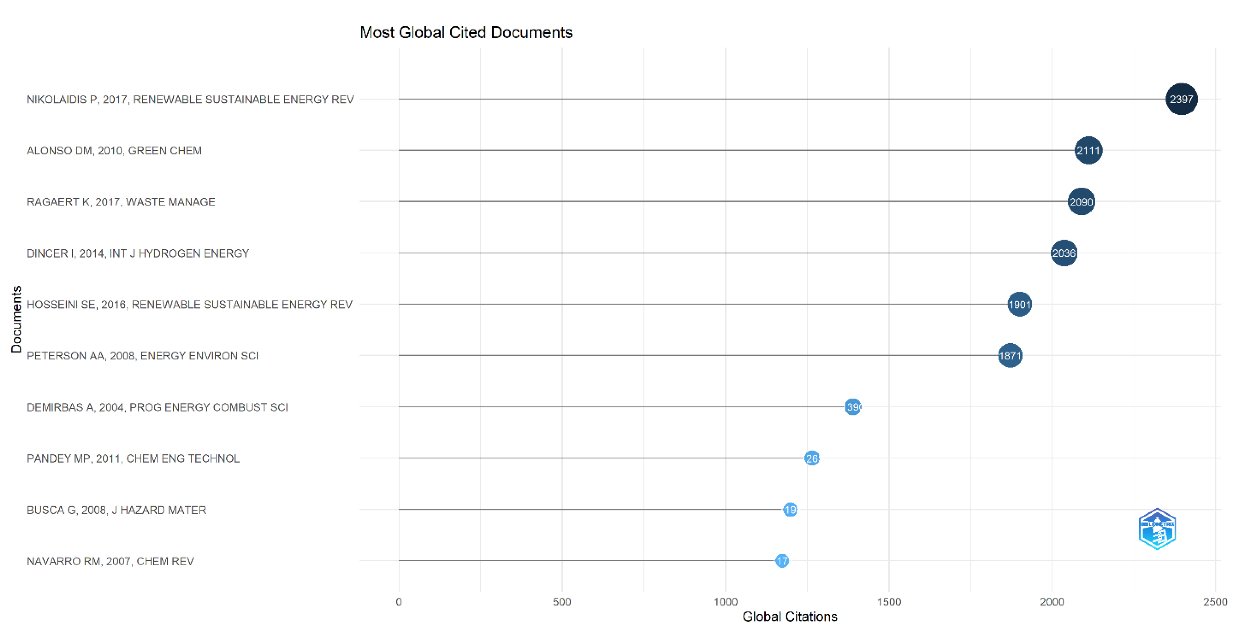
Task: Click the 2111 citation data point
Action: click(x=1088, y=150)
